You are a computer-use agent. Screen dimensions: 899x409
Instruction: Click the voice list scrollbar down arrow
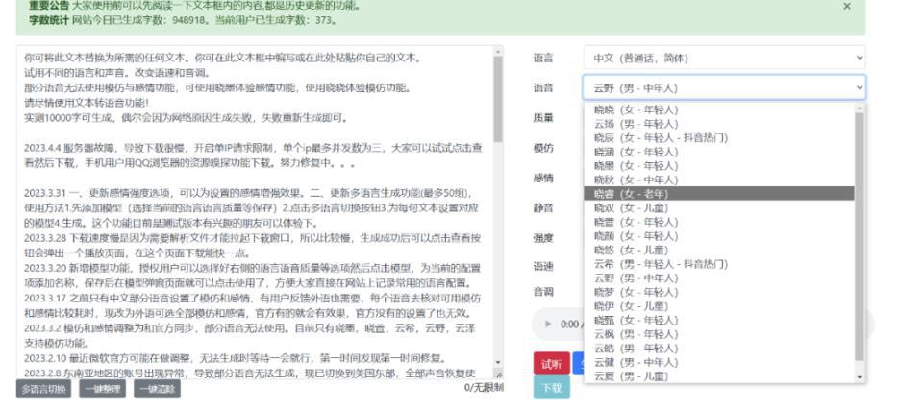(860, 377)
